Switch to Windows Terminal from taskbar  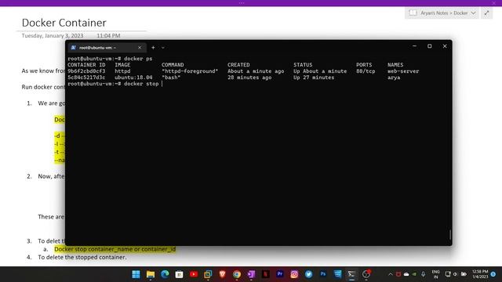click(x=352, y=274)
